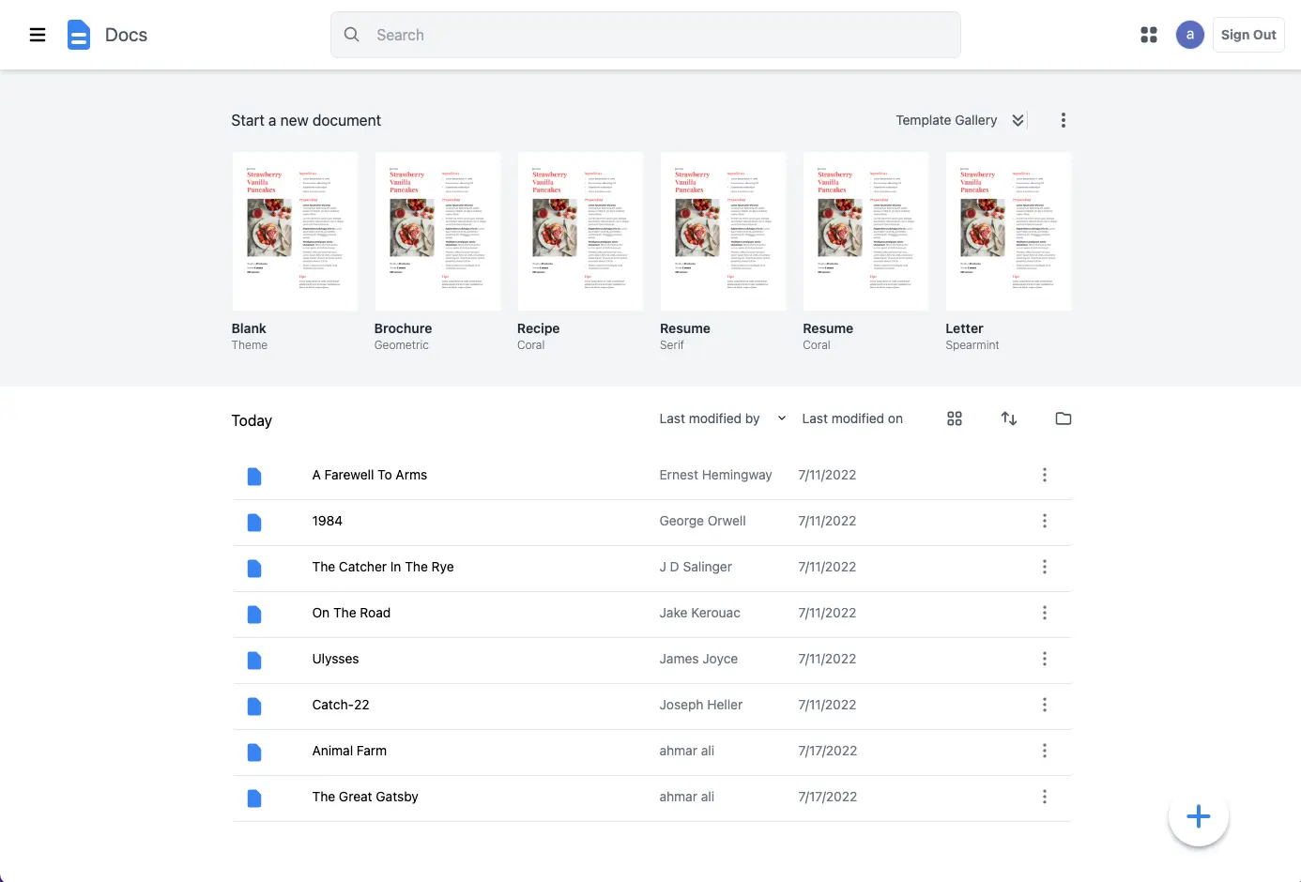Click date 7/11/2022 in Ulysses row
The height and width of the screenshot is (882, 1301).
[x=827, y=659]
